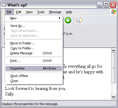Click the Windows flag logo
This screenshot has height=108, width=118.
click(114, 12)
